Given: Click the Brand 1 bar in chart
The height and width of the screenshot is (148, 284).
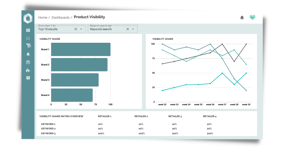Looking at the screenshot, I should click(x=81, y=49).
